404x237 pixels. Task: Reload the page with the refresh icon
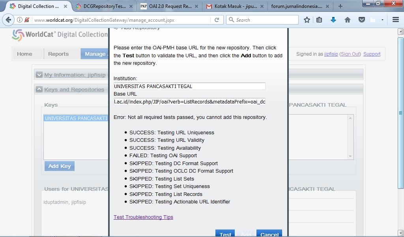pos(217,20)
